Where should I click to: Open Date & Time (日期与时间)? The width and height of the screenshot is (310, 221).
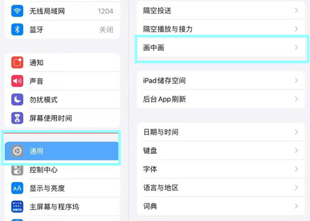(161, 132)
